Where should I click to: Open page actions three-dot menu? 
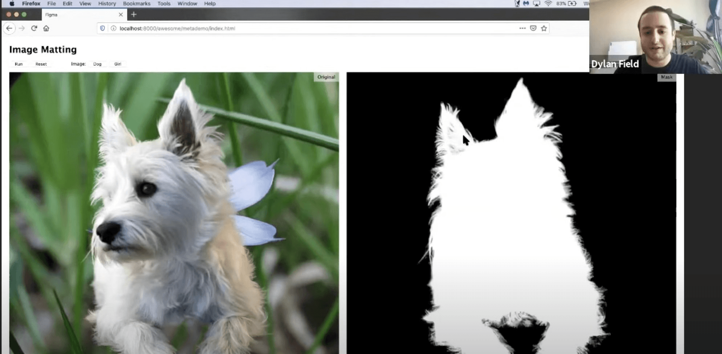coord(522,29)
